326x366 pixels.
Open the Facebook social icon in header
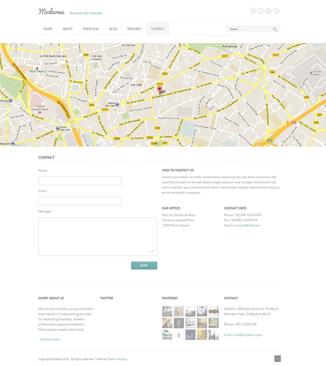(268, 11)
